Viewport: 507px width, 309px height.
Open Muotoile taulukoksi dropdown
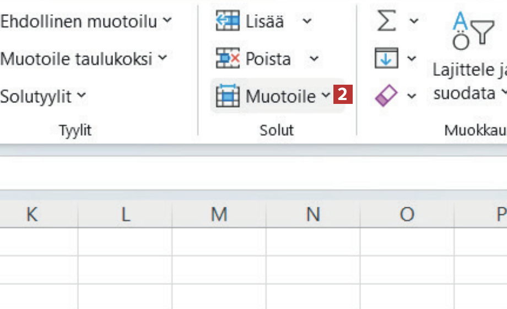pos(162,58)
